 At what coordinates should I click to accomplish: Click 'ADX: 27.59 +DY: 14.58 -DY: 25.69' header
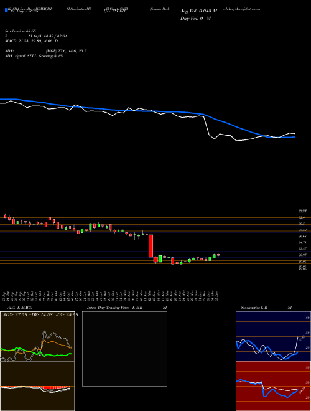point(40,314)
